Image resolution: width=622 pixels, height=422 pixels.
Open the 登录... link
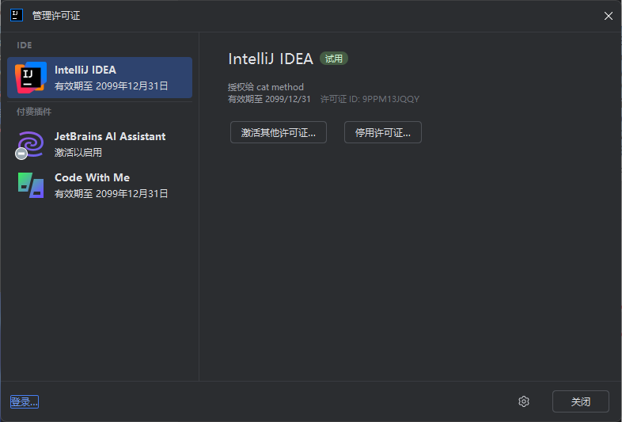click(x=25, y=401)
